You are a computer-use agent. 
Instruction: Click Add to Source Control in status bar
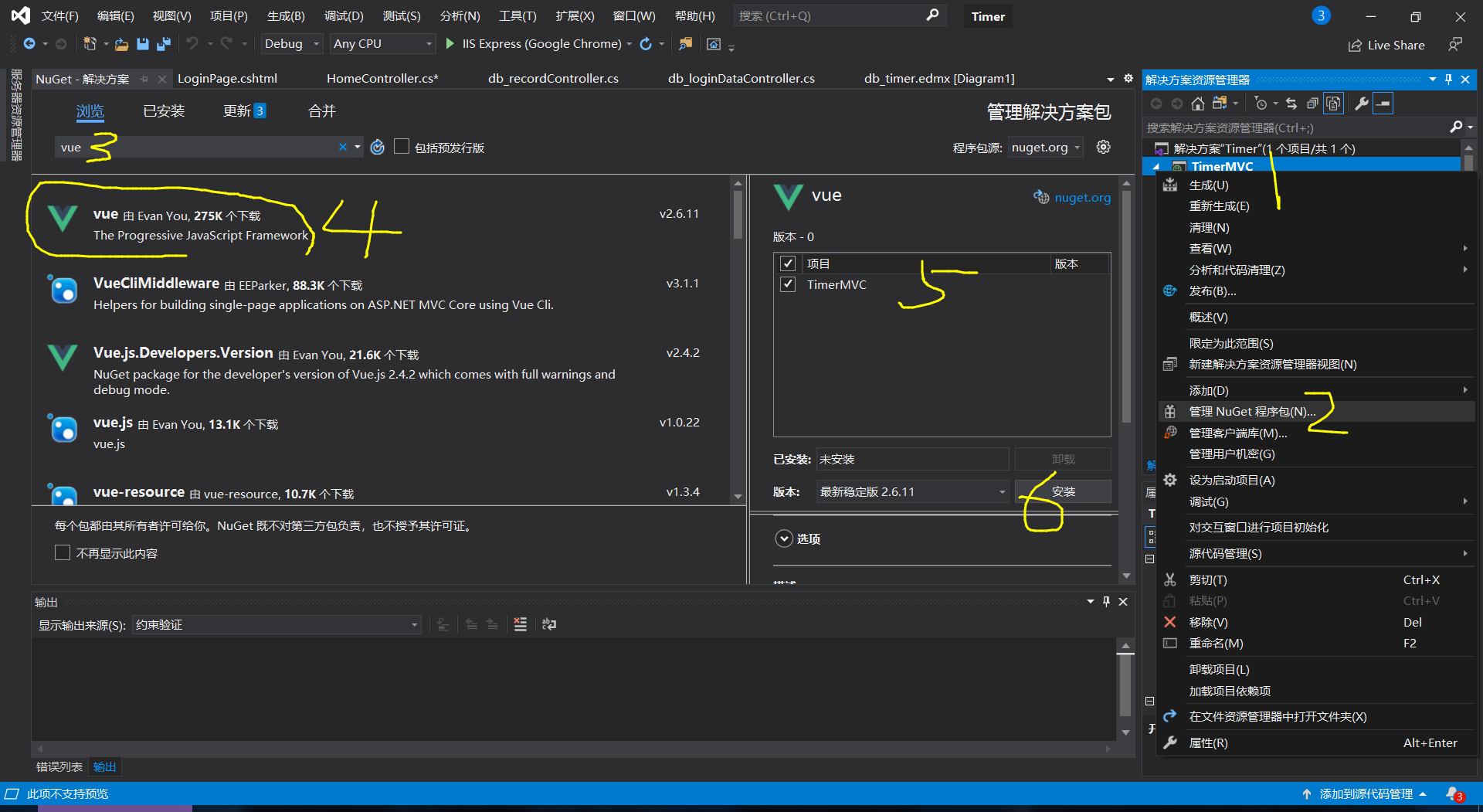(x=1366, y=793)
